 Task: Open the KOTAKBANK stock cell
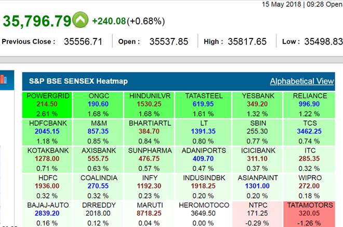[47, 159]
